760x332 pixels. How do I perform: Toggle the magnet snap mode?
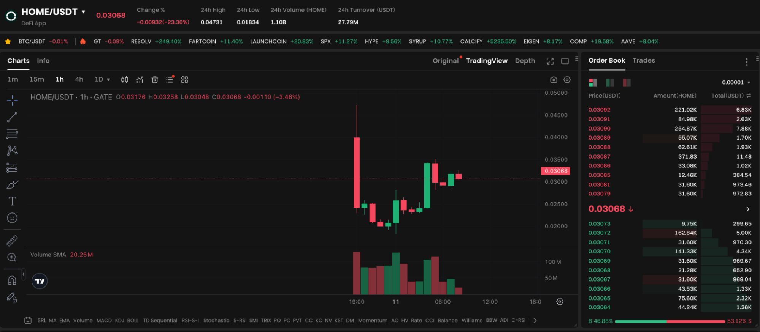pos(12,280)
